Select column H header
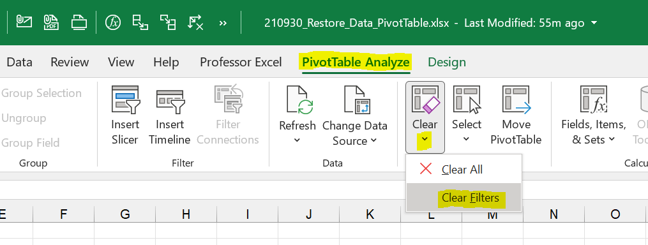Viewport: 648px width, 245px height. point(186,214)
